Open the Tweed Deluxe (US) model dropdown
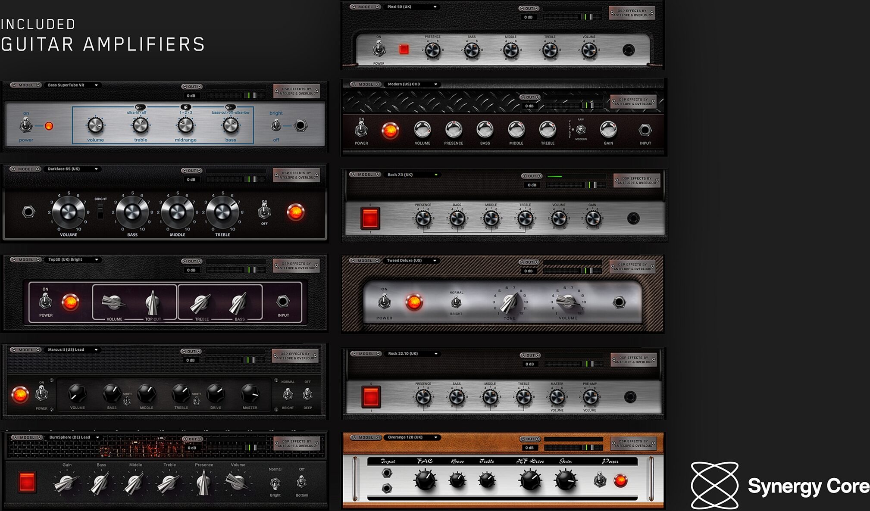Image resolution: width=870 pixels, height=511 pixels. point(412,261)
